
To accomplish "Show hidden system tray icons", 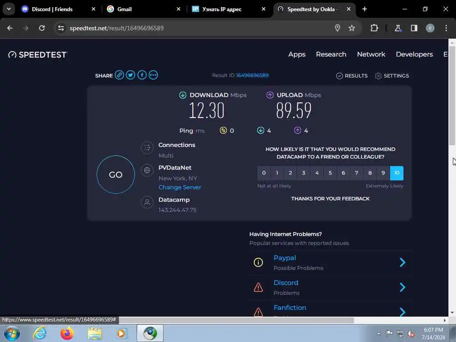I will [379, 334].
